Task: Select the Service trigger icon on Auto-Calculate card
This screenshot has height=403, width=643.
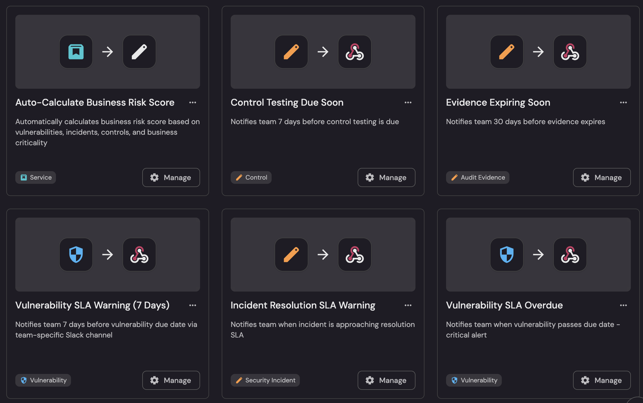Action: click(x=76, y=52)
